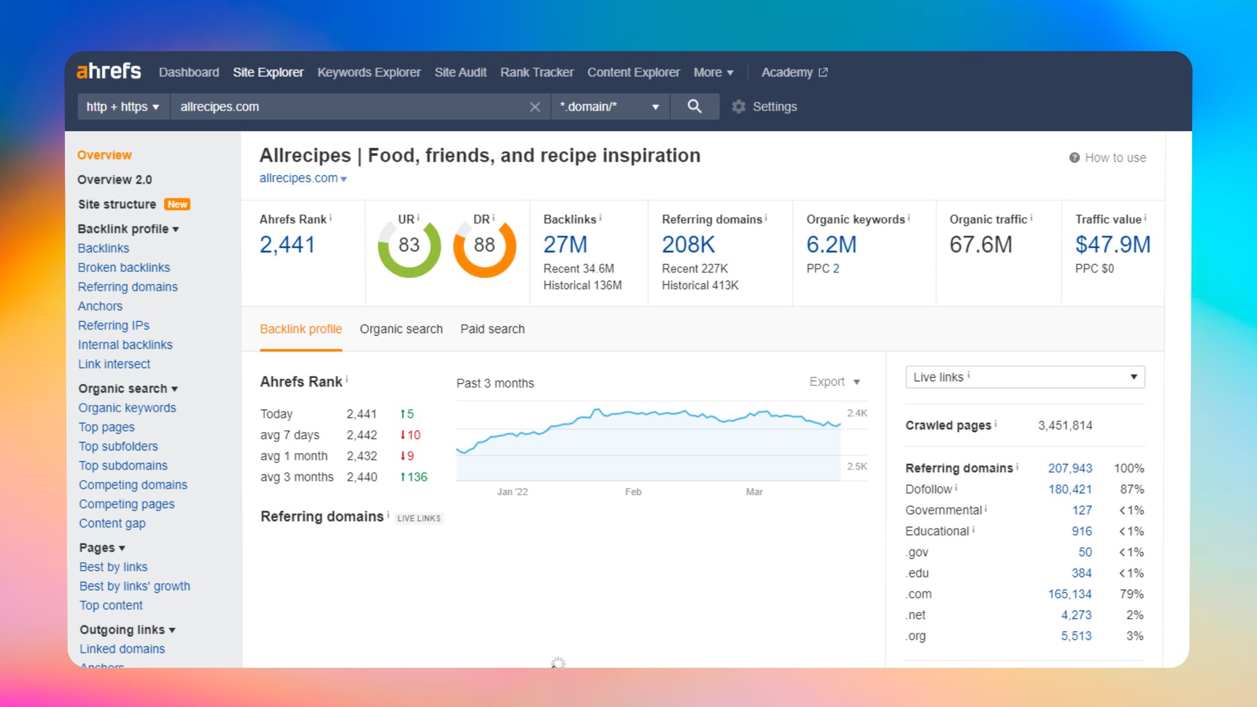Click the search magnifier button
1257x707 pixels.
coord(695,106)
